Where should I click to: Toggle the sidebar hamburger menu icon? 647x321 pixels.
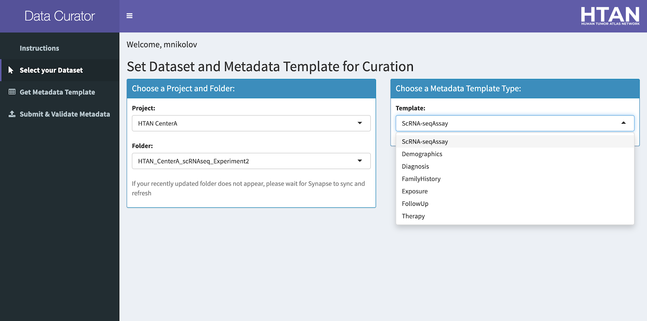pyautogui.click(x=129, y=16)
